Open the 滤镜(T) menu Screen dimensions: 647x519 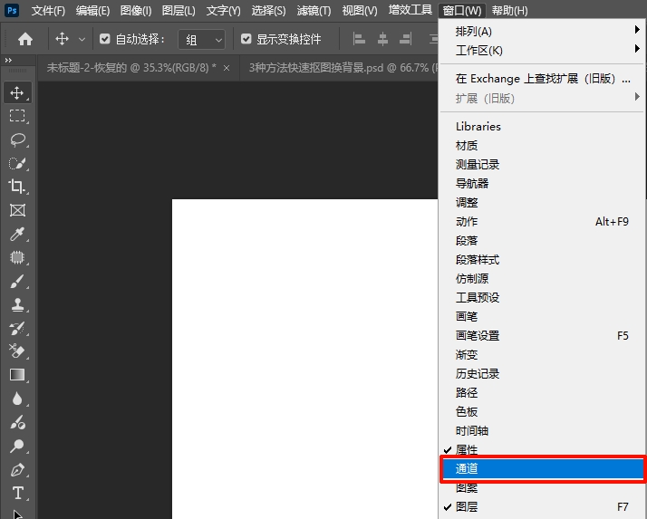(x=314, y=10)
